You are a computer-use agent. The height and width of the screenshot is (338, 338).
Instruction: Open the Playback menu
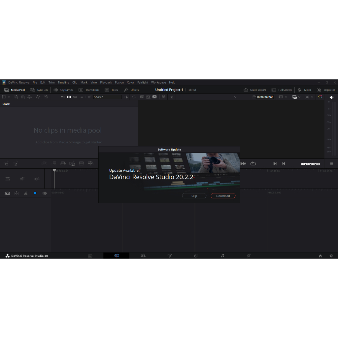click(x=106, y=82)
